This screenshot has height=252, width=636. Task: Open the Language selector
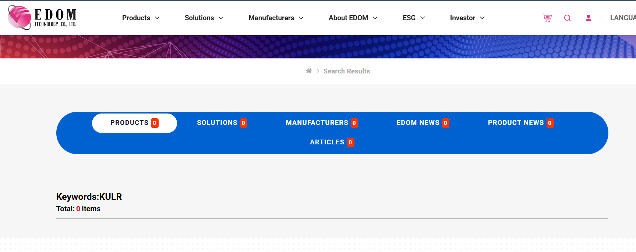pos(622,18)
